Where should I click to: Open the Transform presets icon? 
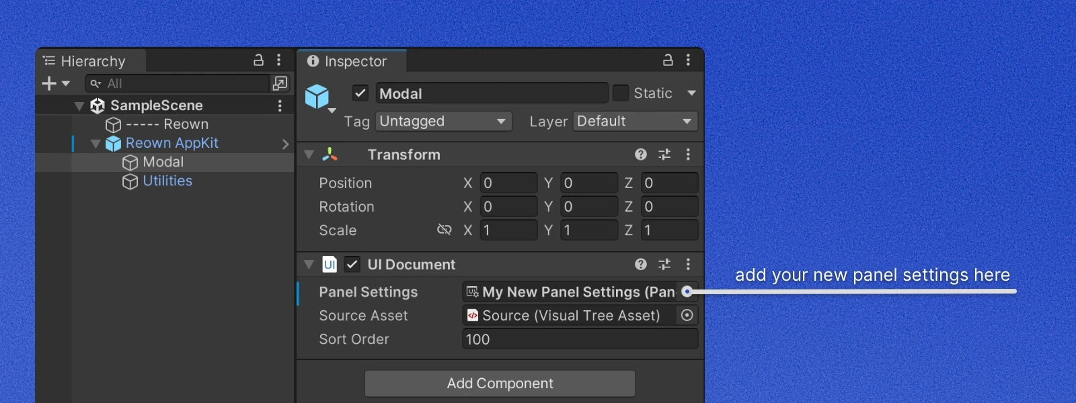pyautogui.click(x=664, y=154)
